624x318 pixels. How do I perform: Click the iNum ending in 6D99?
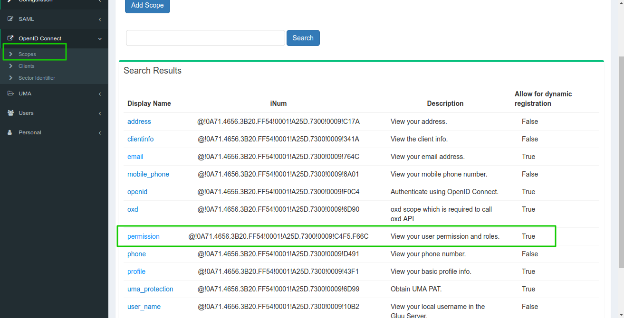(278, 289)
